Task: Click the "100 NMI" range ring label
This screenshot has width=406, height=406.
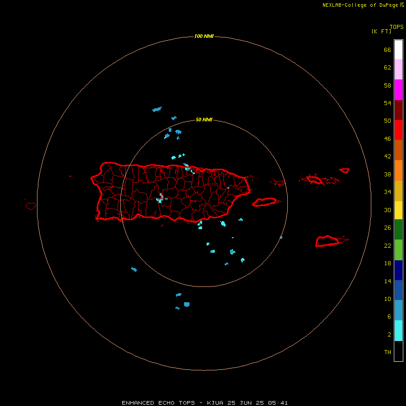Action: [204, 36]
